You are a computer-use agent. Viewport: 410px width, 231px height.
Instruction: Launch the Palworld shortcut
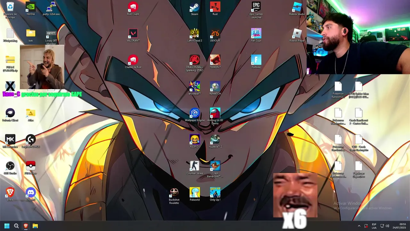point(195,194)
